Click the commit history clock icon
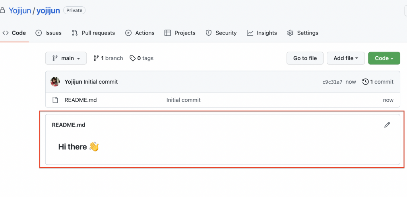This screenshot has width=407, height=197. [x=366, y=82]
